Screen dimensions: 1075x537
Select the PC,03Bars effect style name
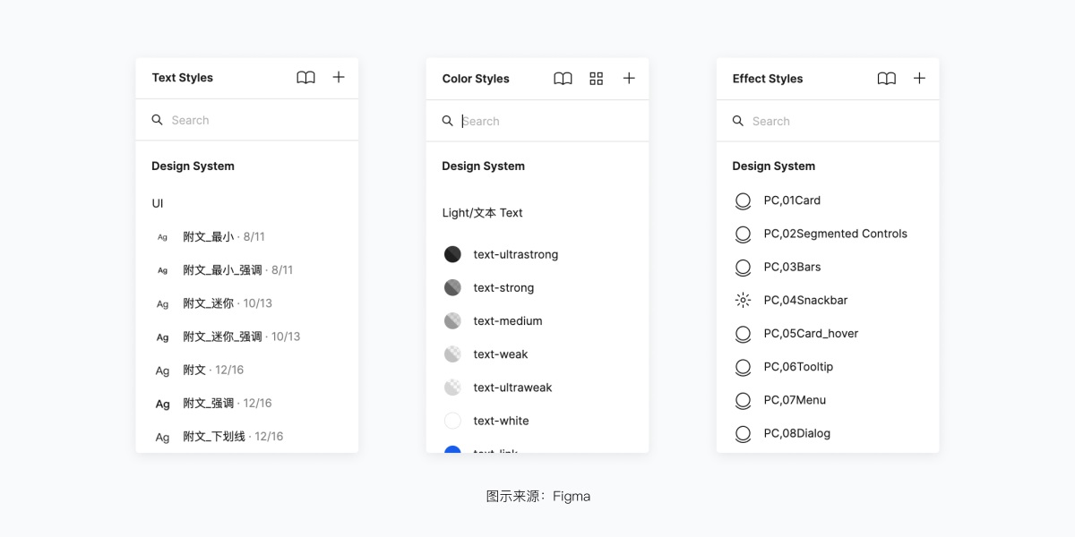(792, 267)
